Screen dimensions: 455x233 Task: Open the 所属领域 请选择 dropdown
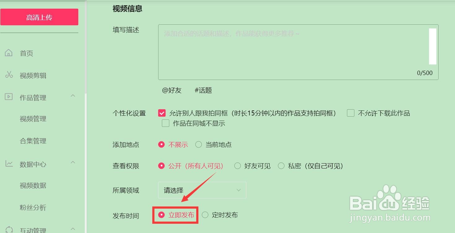click(202, 190)
